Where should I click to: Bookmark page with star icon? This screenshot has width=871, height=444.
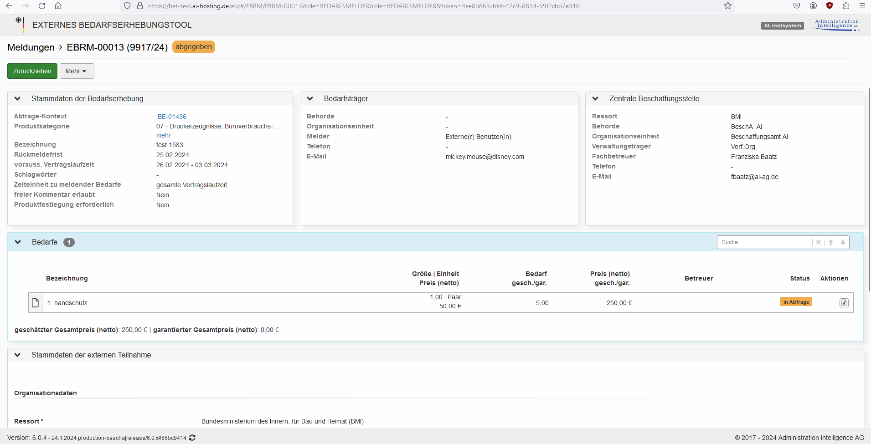click(727, 6)
